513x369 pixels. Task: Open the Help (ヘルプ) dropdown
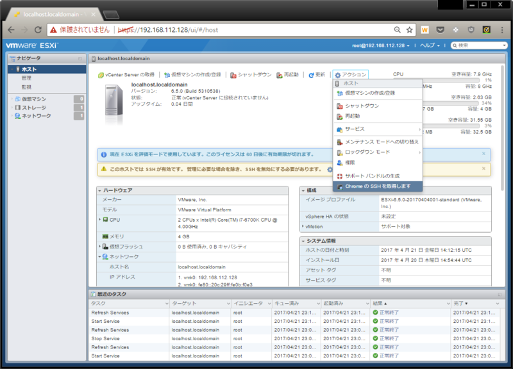click(430, 45)
